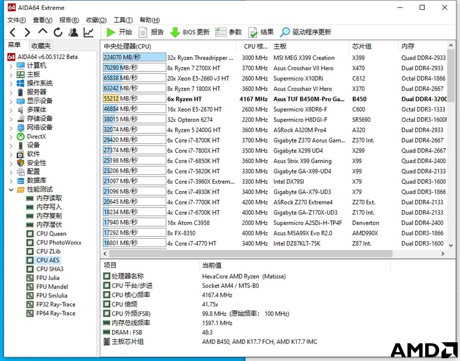Select CPU PhotoWorxx benchmark
Screen dimensions: 460x361
[x=59, y=243]
